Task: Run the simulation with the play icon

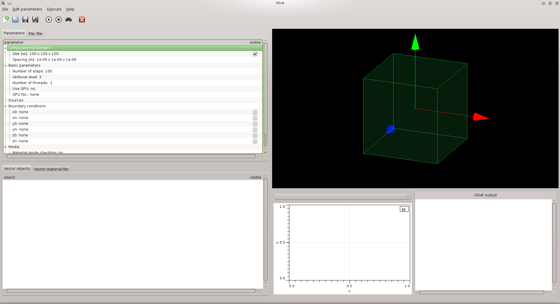Action: (49, 19)
